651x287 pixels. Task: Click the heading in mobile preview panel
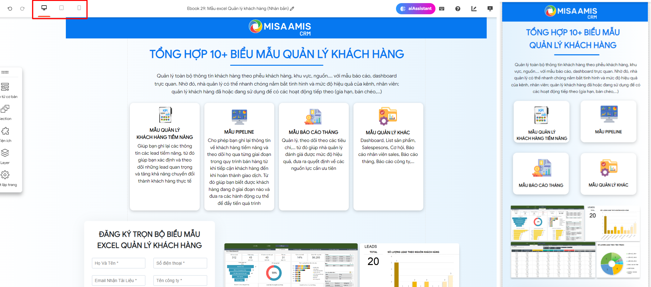[573, 39]
